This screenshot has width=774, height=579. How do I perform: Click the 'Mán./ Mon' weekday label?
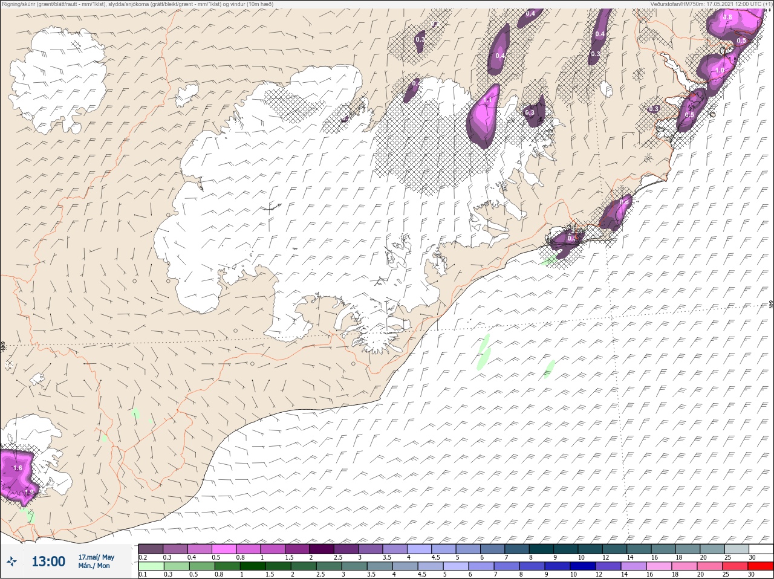(x=94, y=566)
